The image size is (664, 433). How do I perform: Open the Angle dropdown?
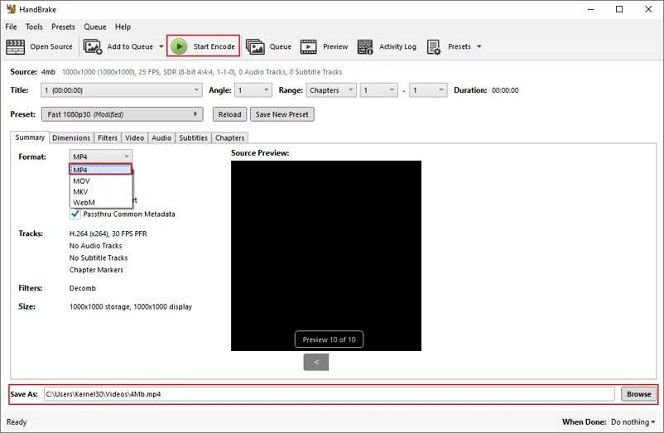click(x=253, y=90)
